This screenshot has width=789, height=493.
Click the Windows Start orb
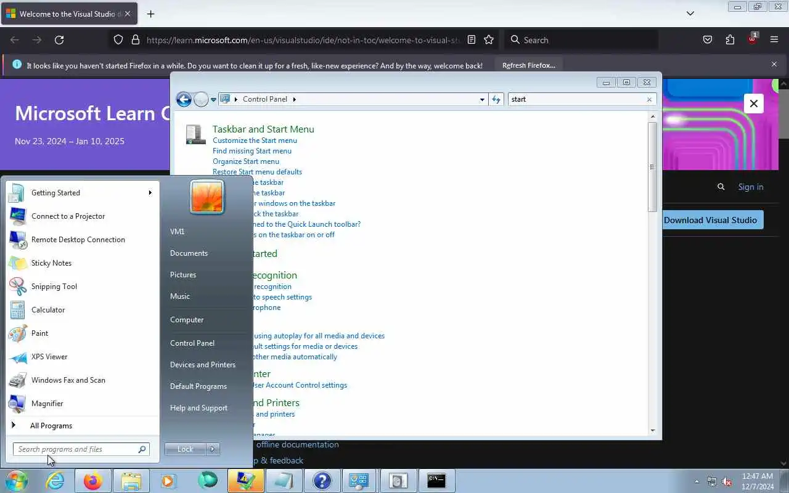coord(17,481)
